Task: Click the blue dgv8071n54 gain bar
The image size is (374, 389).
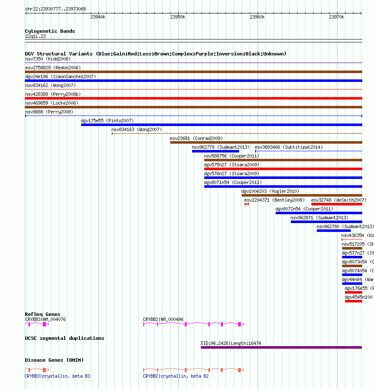Action: (x=283, y=187)
